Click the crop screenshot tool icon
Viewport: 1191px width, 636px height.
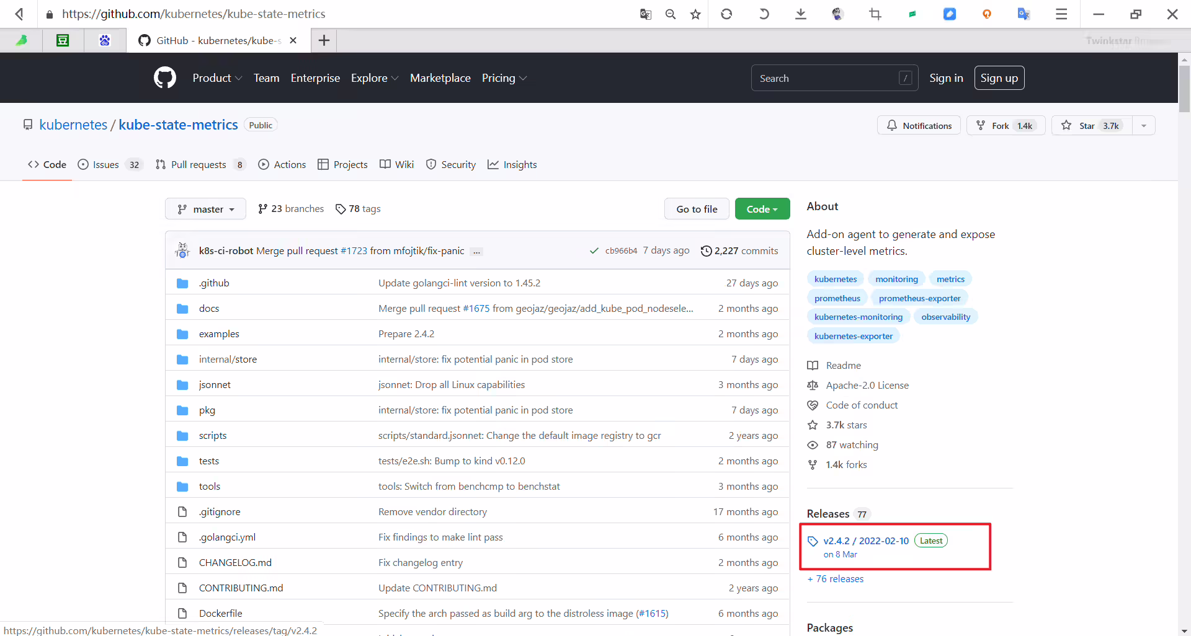coord(875,14)
